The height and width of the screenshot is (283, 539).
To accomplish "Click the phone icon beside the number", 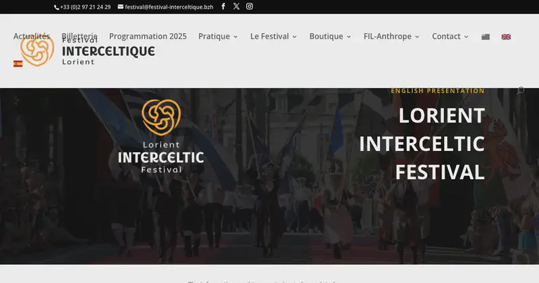I will click(57, 7).
